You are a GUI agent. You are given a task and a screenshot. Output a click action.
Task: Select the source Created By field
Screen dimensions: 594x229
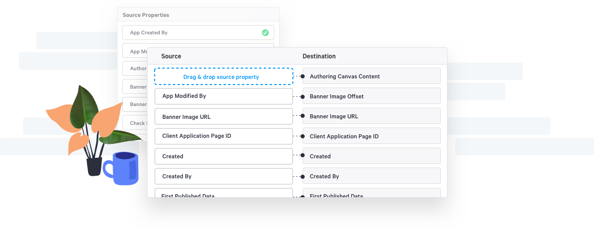(224, 176)
